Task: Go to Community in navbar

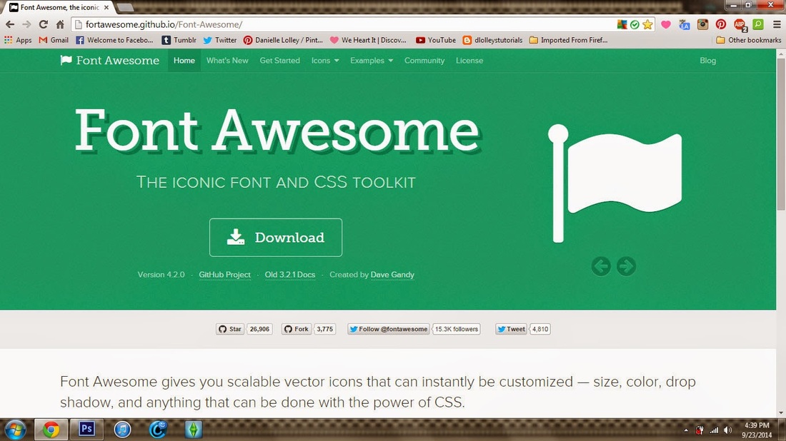Action: point(424,61)
